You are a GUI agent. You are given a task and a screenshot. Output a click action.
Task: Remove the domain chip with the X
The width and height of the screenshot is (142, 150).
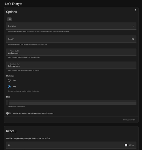click(x=10, y=19)
